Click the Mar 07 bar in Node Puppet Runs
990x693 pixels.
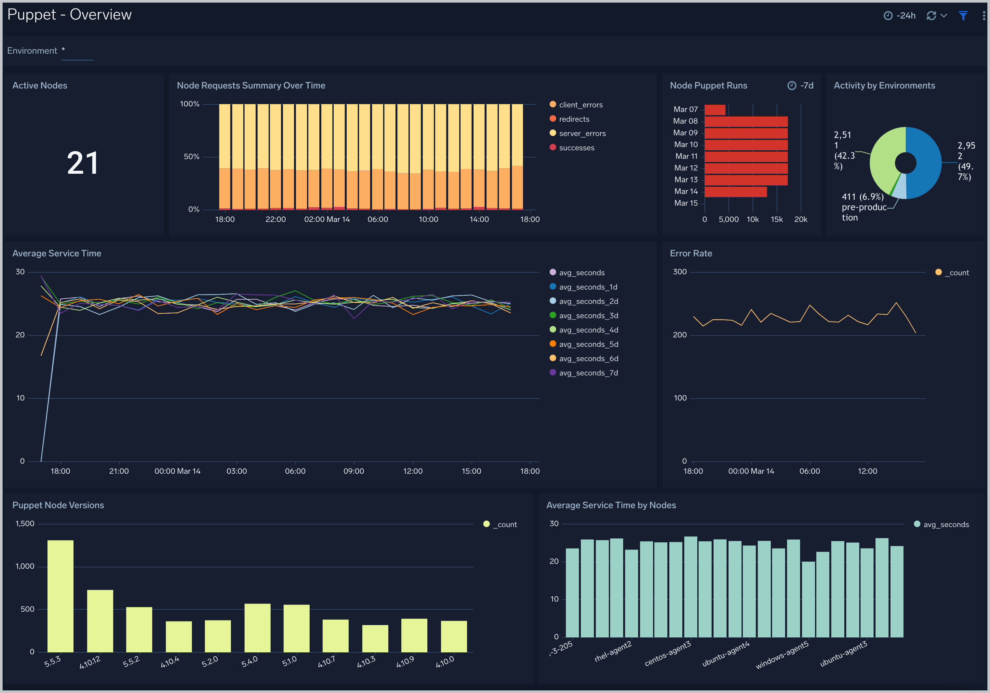coord(715,110)
